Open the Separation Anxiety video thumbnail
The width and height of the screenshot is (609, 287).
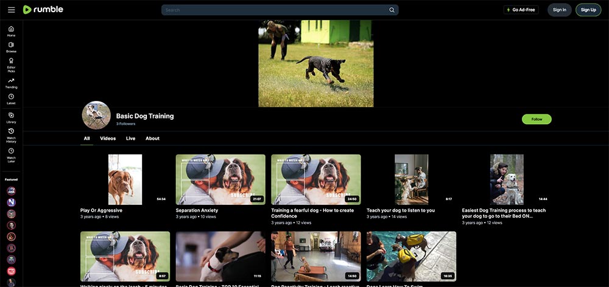[220, 179]
